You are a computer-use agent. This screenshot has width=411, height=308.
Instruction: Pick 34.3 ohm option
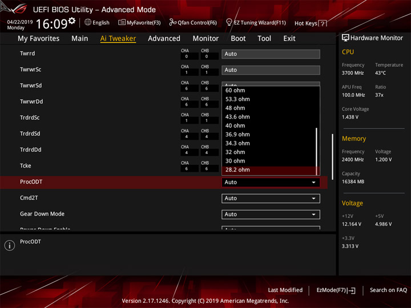(x=269, y=143)
